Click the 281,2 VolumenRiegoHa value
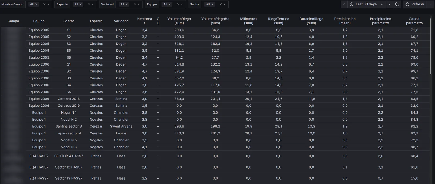435x184 pixels. pos(215,133)
